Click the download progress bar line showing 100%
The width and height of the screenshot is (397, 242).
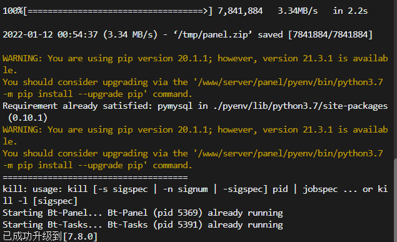[x=185, y=11]
